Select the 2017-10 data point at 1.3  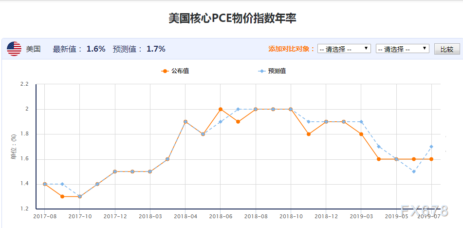(80, 196)
